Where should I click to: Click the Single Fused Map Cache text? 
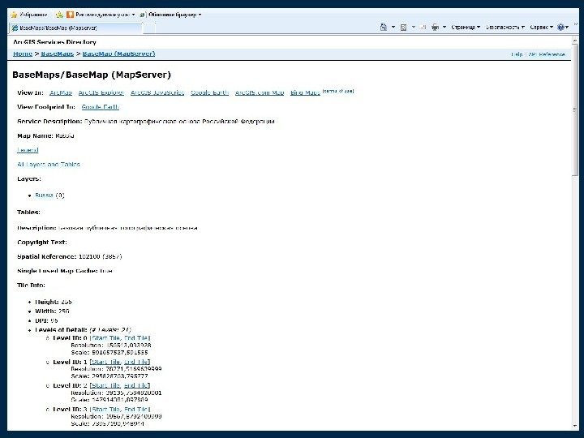point(65,271)
